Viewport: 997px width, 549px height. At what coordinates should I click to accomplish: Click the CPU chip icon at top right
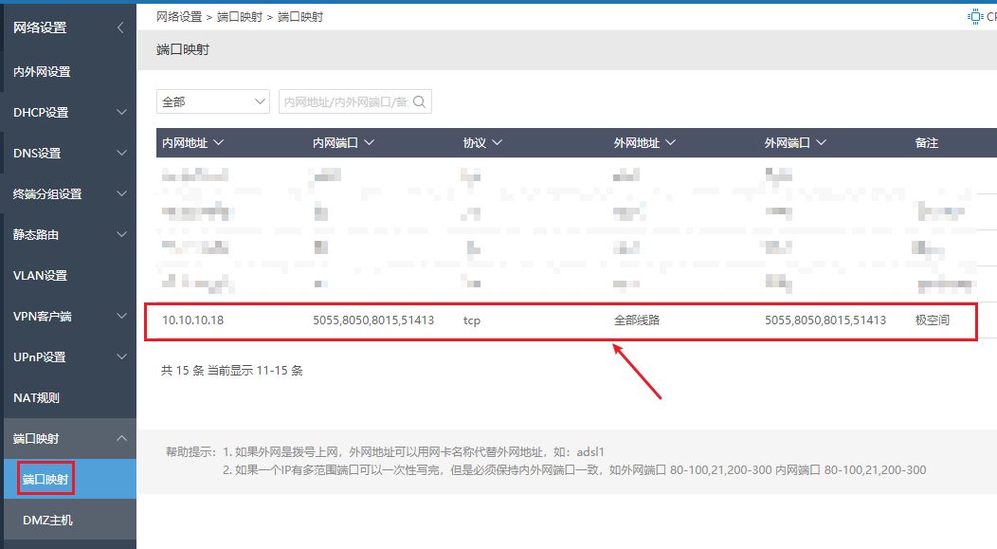[974, 16]
